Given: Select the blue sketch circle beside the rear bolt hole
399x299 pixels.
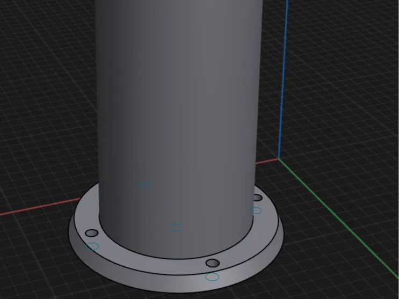Looking at the screenshot, I should pyautogui.click(x=256, y=210).
